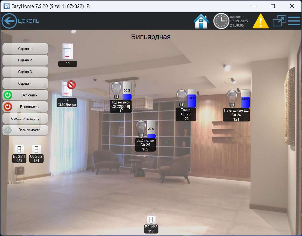Activate Сцена 3 button
This screenshot has height=236, width=302.
tap(25, 72)
